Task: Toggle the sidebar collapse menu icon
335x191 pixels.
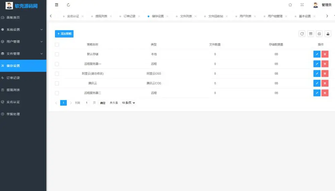Action: click(x=57, y=5)
